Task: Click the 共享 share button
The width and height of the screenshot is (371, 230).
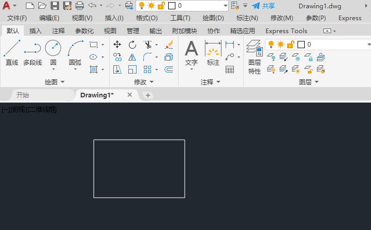Action: (x=263, y=6)
